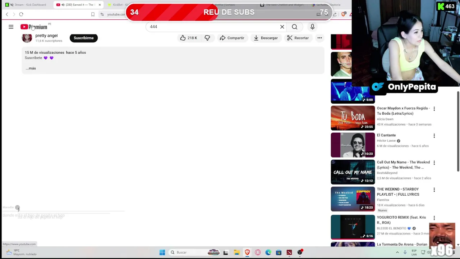Clear the search box with the X
Image resolution: width=460 pixels, height=259 pixels.
point(282,27)
